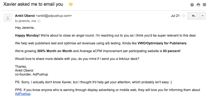
Task: Show details dropdown next to 'to jeremie, me'
Action: 39,21
